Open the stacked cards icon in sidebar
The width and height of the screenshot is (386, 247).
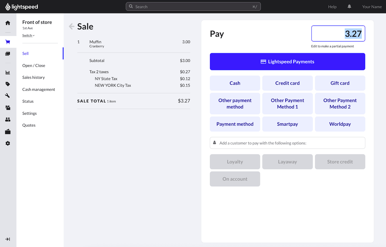pos(8,54)
